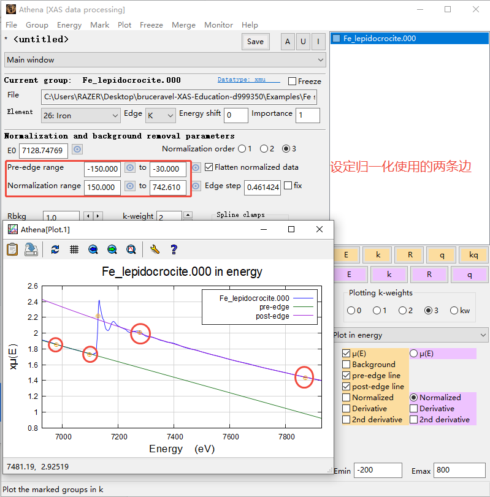Toggle the plot grid icon
This screenshot has height=497, width=490.
click(x=74, y=249)
